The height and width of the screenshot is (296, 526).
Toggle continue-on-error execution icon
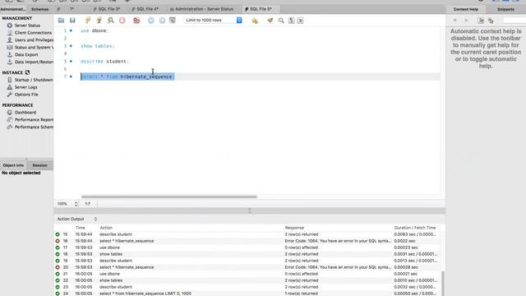[x=136, y=21]
